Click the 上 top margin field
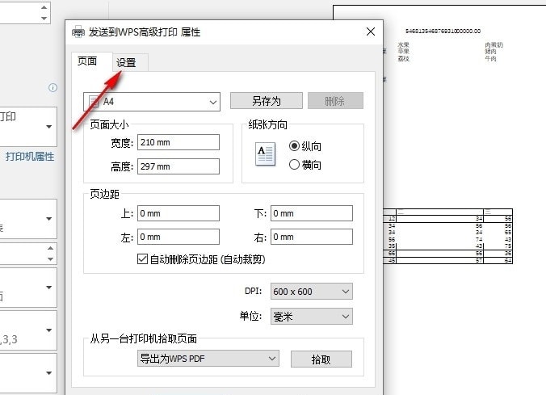This screenshot has height=395, width=546. click(177, 213)
